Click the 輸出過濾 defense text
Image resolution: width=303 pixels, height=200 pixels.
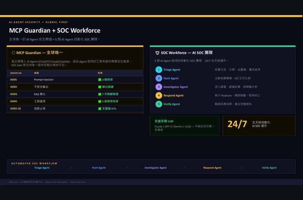(108, 87)
